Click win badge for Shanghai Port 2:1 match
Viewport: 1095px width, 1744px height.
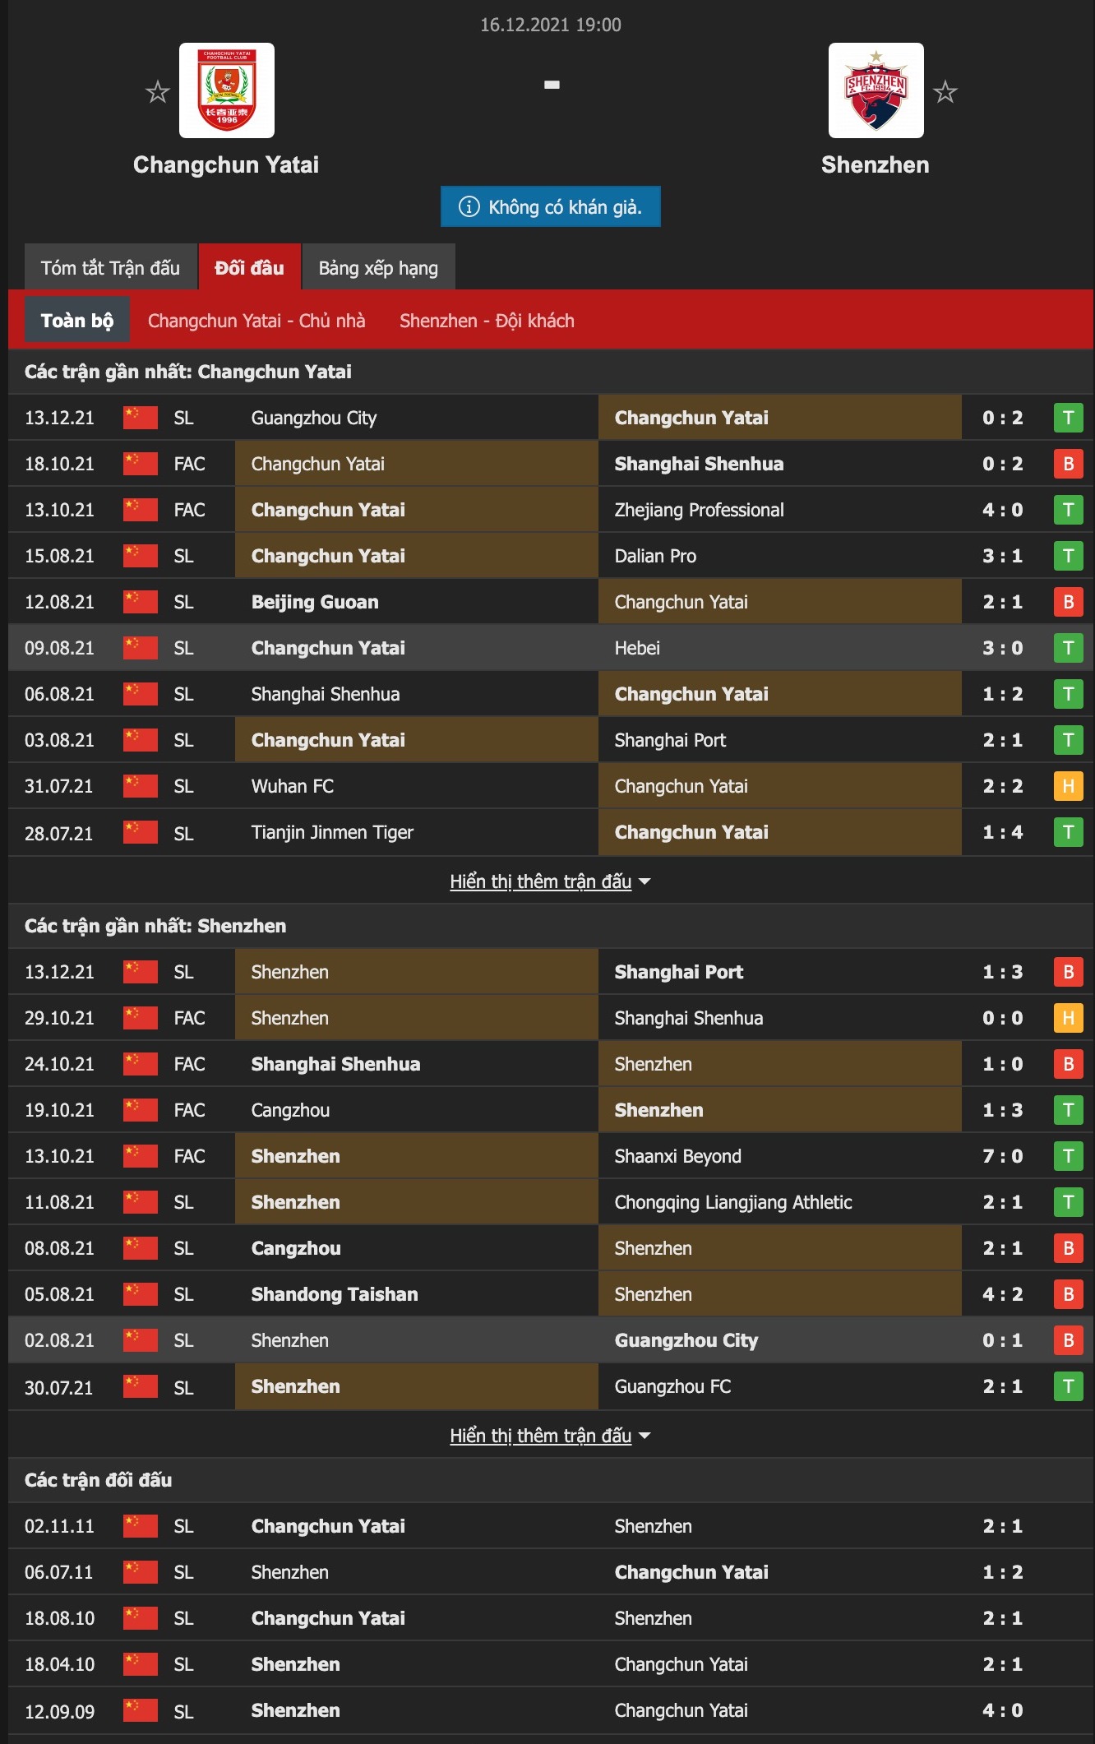tap(1069, 740)
